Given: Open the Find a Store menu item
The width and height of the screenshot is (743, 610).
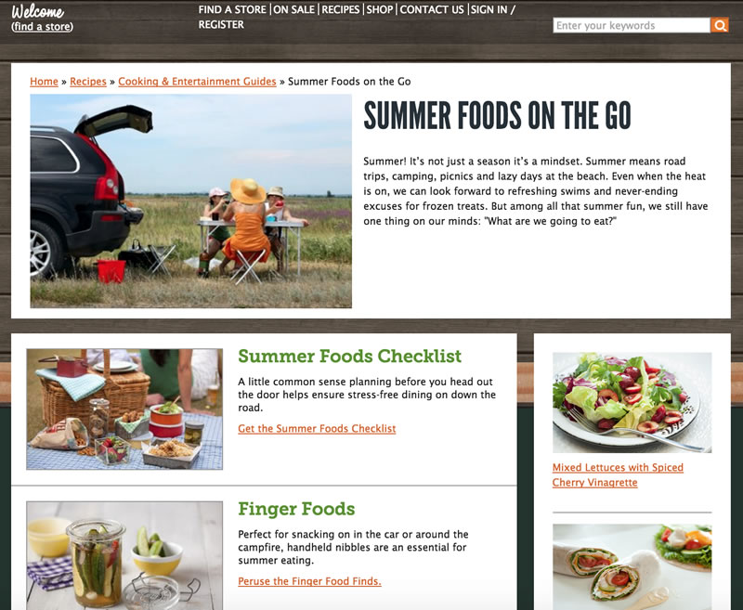Looking at the screenshot, I should [232, 9].
